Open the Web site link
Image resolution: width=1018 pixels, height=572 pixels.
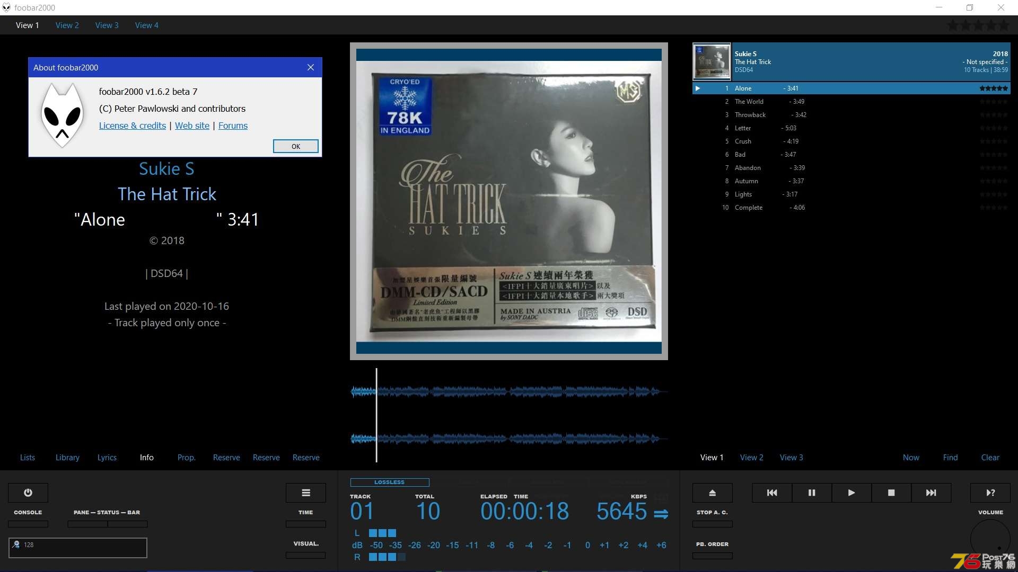pyautogui.click(x=192, y=126)
